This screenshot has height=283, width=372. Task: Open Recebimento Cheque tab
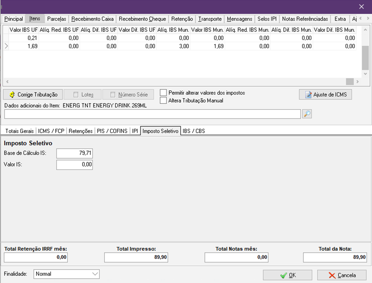coord(142,19)
